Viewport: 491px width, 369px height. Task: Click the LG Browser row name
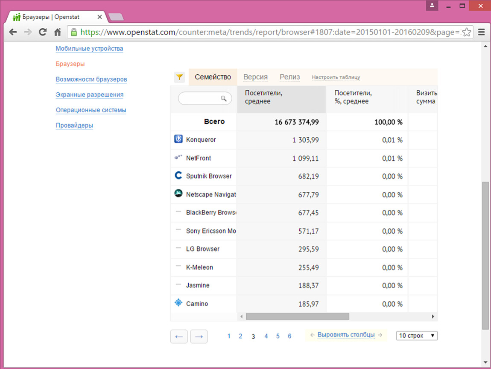(203, 249)
